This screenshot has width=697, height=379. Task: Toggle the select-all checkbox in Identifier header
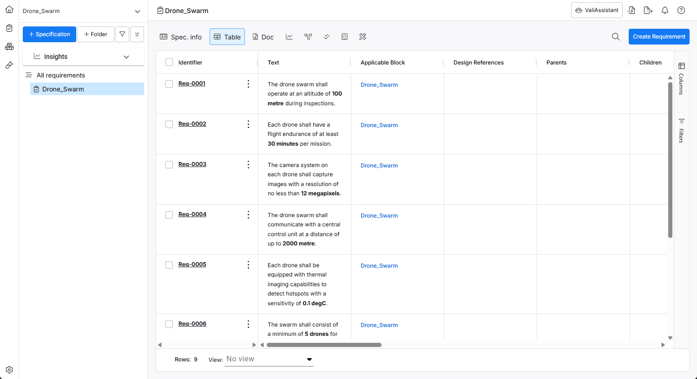pyautogui.click(x=169, y=63)
